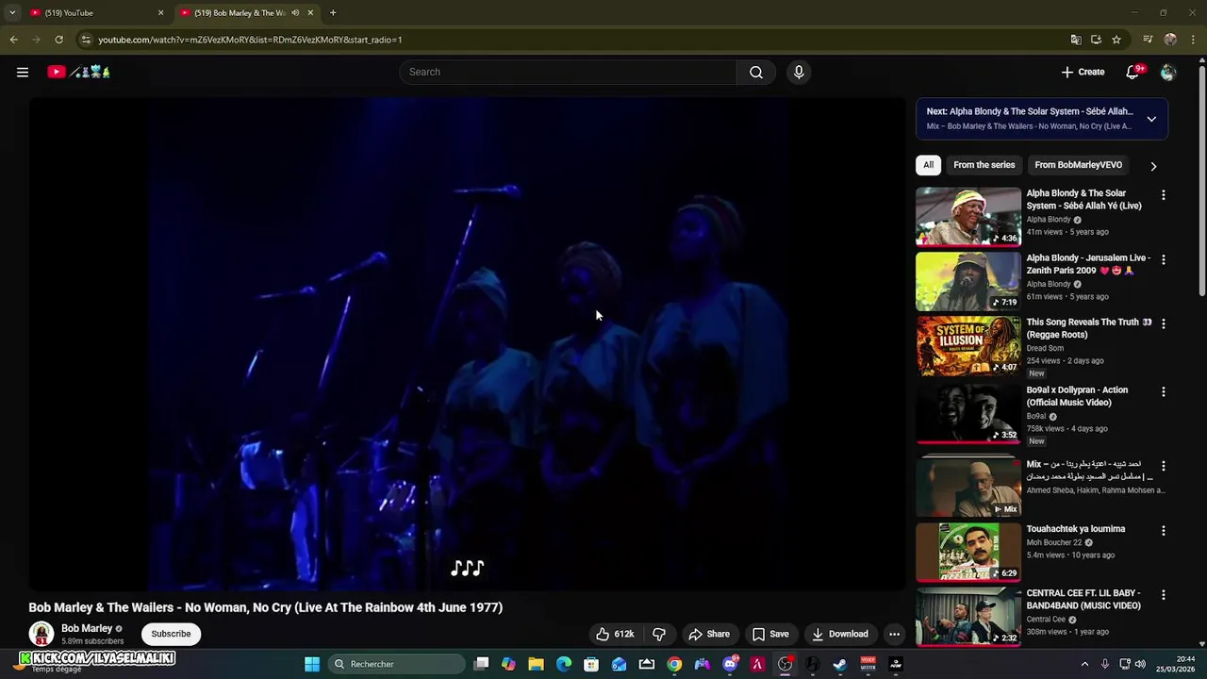Like the video with thumbs up

[x=614, y=634]
